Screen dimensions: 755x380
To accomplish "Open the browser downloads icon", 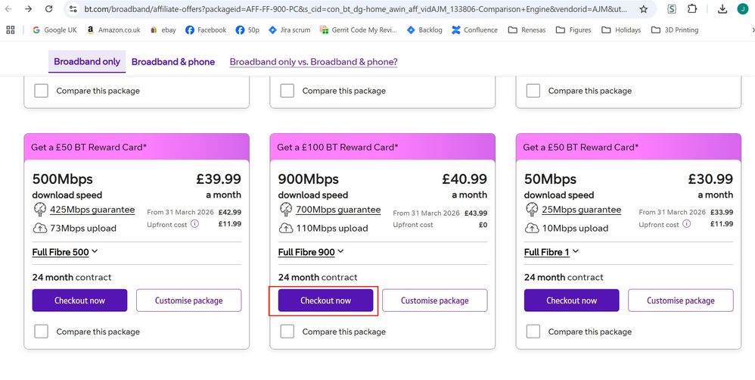I will point(722,9).
